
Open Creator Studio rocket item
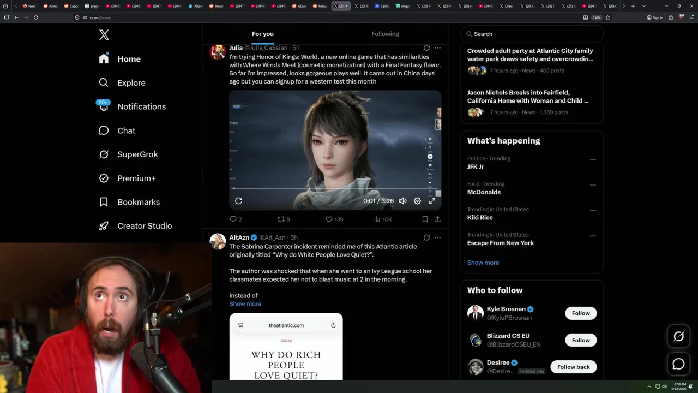[135, 226]
